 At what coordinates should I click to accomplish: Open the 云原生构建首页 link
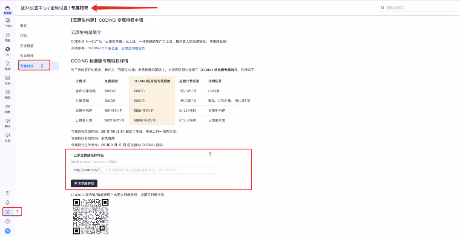[133, 48]
